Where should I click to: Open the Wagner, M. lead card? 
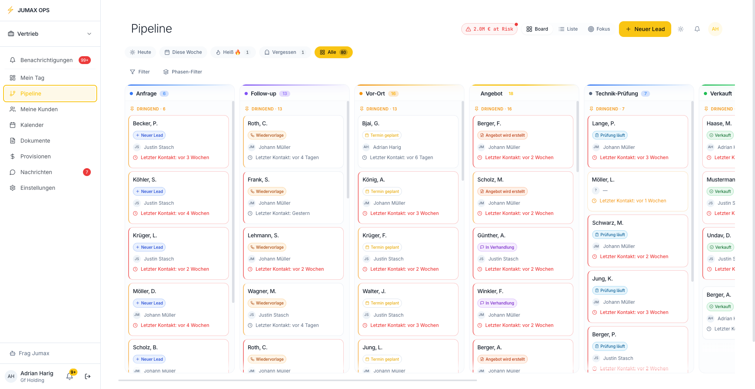(x=293, y=309)
